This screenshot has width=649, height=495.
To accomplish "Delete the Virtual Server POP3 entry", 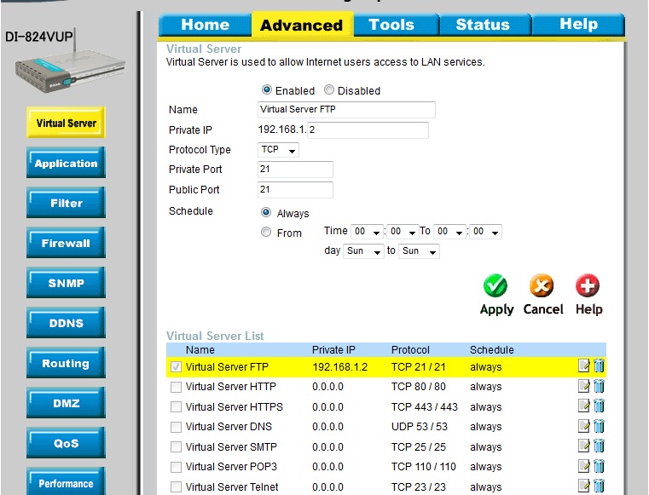I will [x=599, y=467].
